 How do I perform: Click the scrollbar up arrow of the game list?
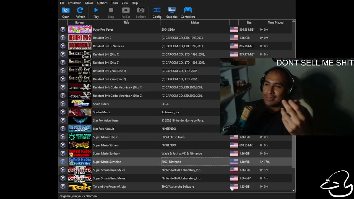[293, 22]
